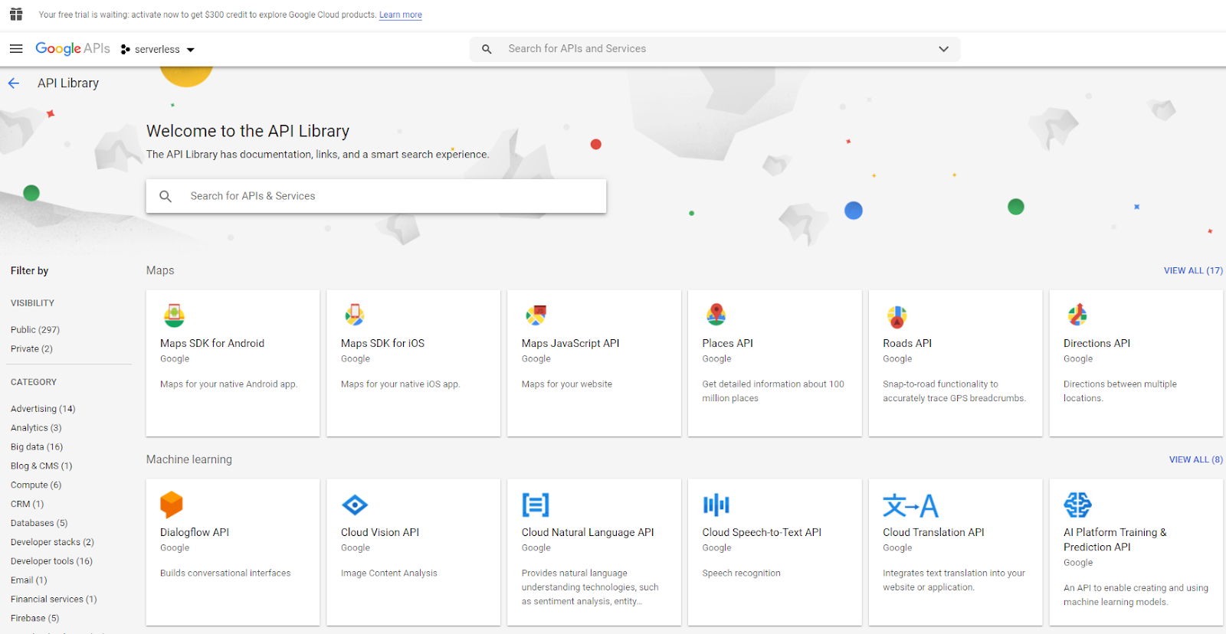Viewport: 1226px width, 634px height.
Task: Open the Roads API title
Action: pos(907,343)
